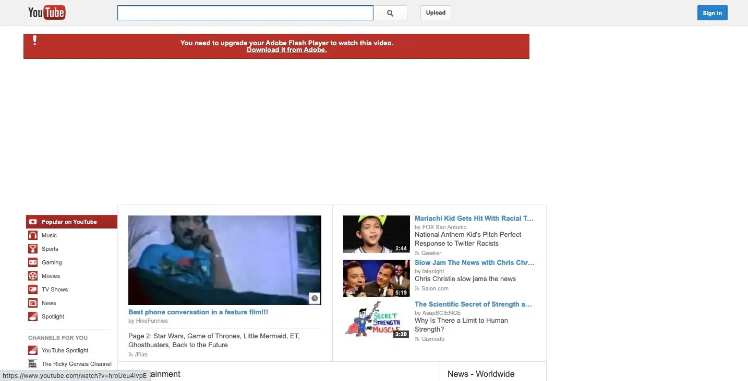748x381 pixels.
Task: Open Mariachi Kid Gets Hit With Racial title
Action: [x=474, y=219]
